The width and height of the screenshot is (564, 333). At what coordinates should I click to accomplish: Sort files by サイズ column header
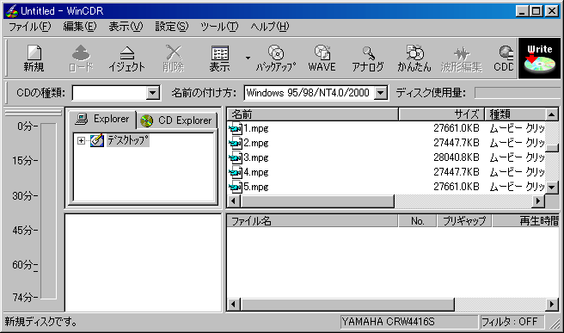[442, 114]
